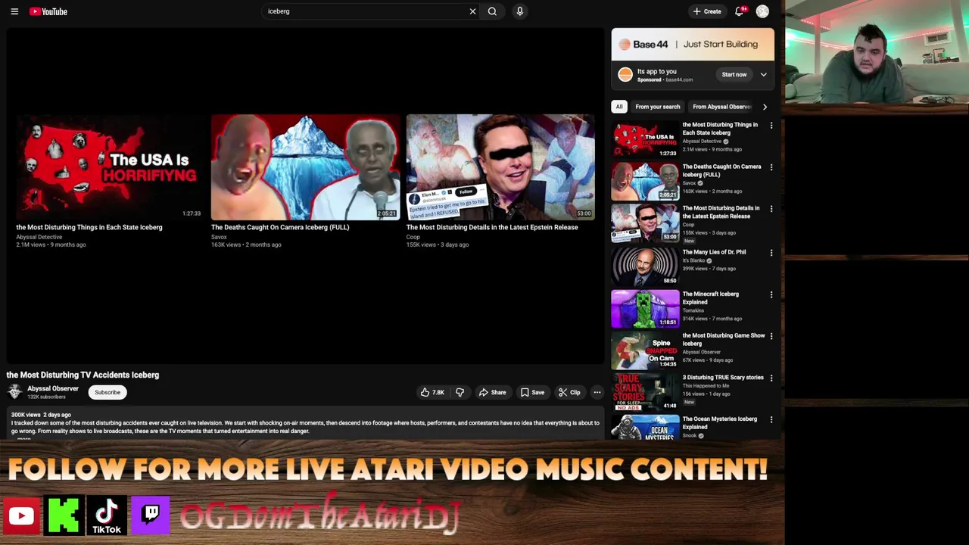Open options for Many Lies of Dr. Phil
This screenshot has width=969, height=545.
point(771,253)
